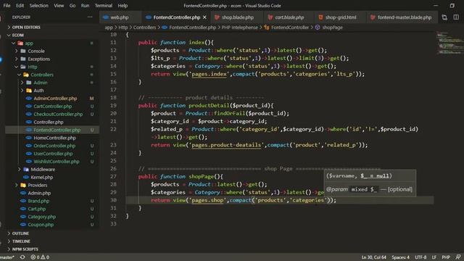The image size is (464, 261).
Task: Open the errors and warnings counter
Action: pos(40,257)
